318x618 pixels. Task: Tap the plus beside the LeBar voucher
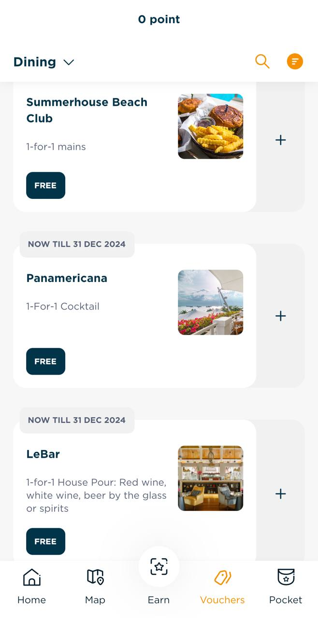280,493
